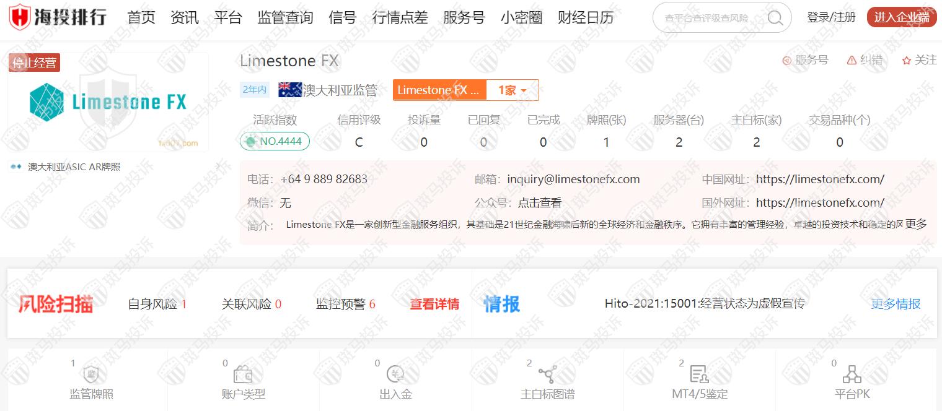Click 查看详情 in risk scan

[x=434, y=304]
